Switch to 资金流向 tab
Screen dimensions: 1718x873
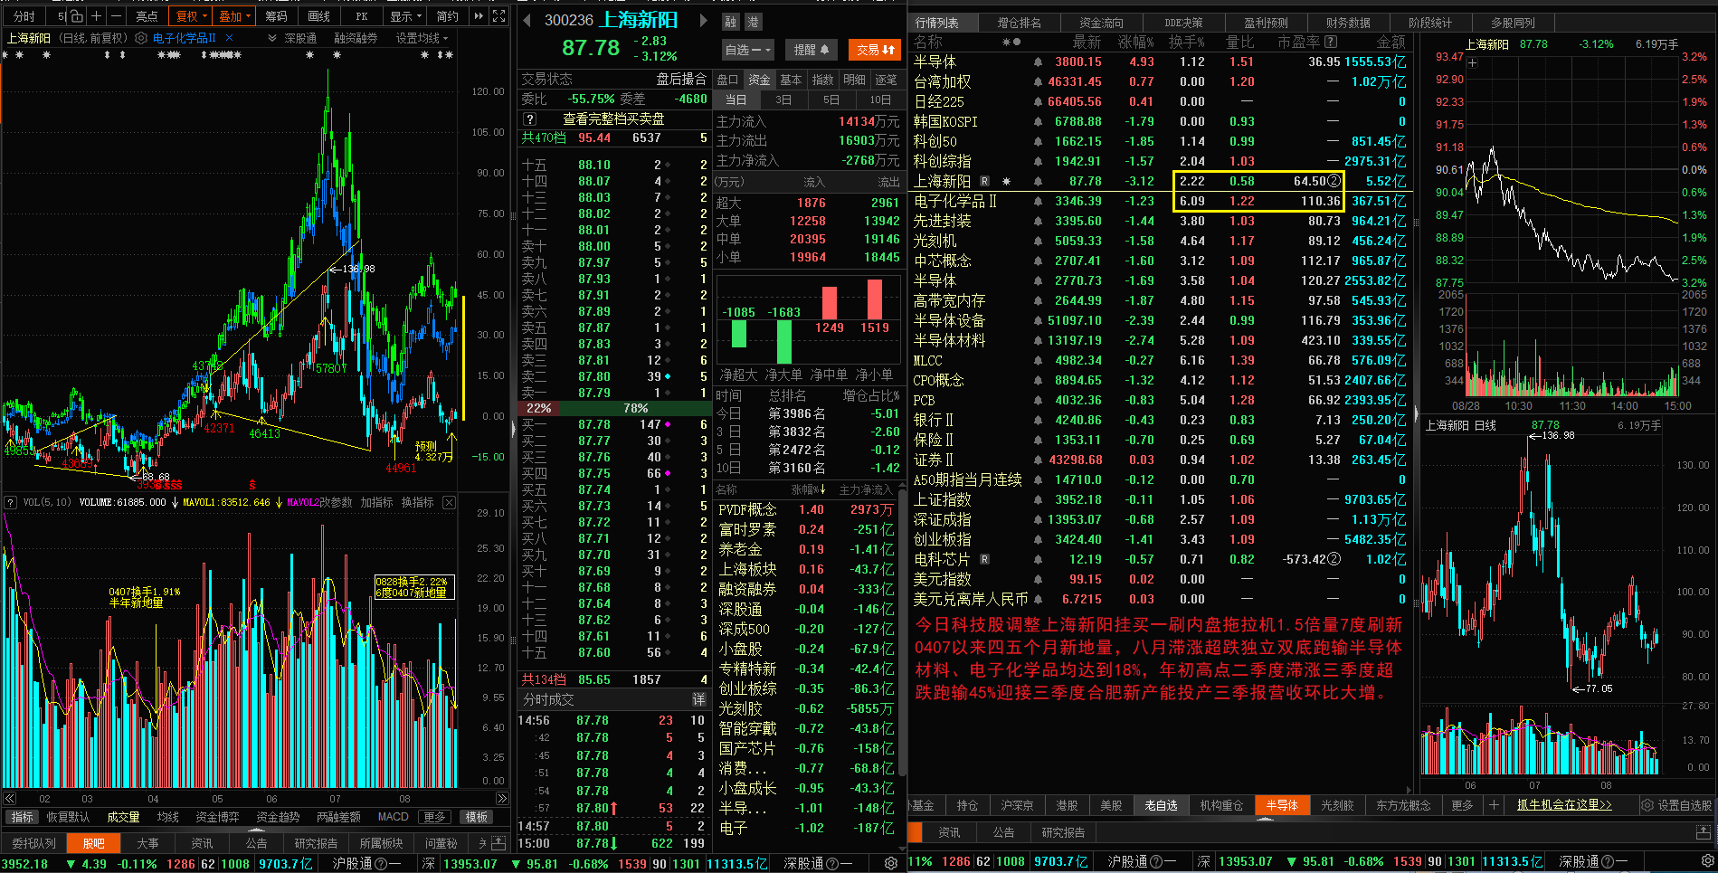tap(1101, 23)
